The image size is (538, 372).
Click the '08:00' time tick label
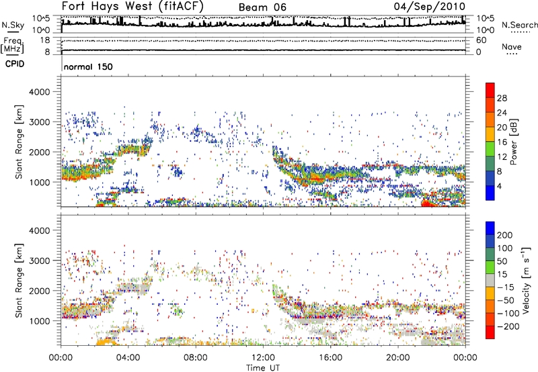(x=196, y=358)
